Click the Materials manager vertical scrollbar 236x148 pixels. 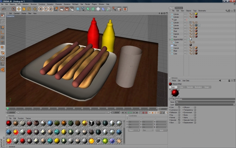coord(124,132)
